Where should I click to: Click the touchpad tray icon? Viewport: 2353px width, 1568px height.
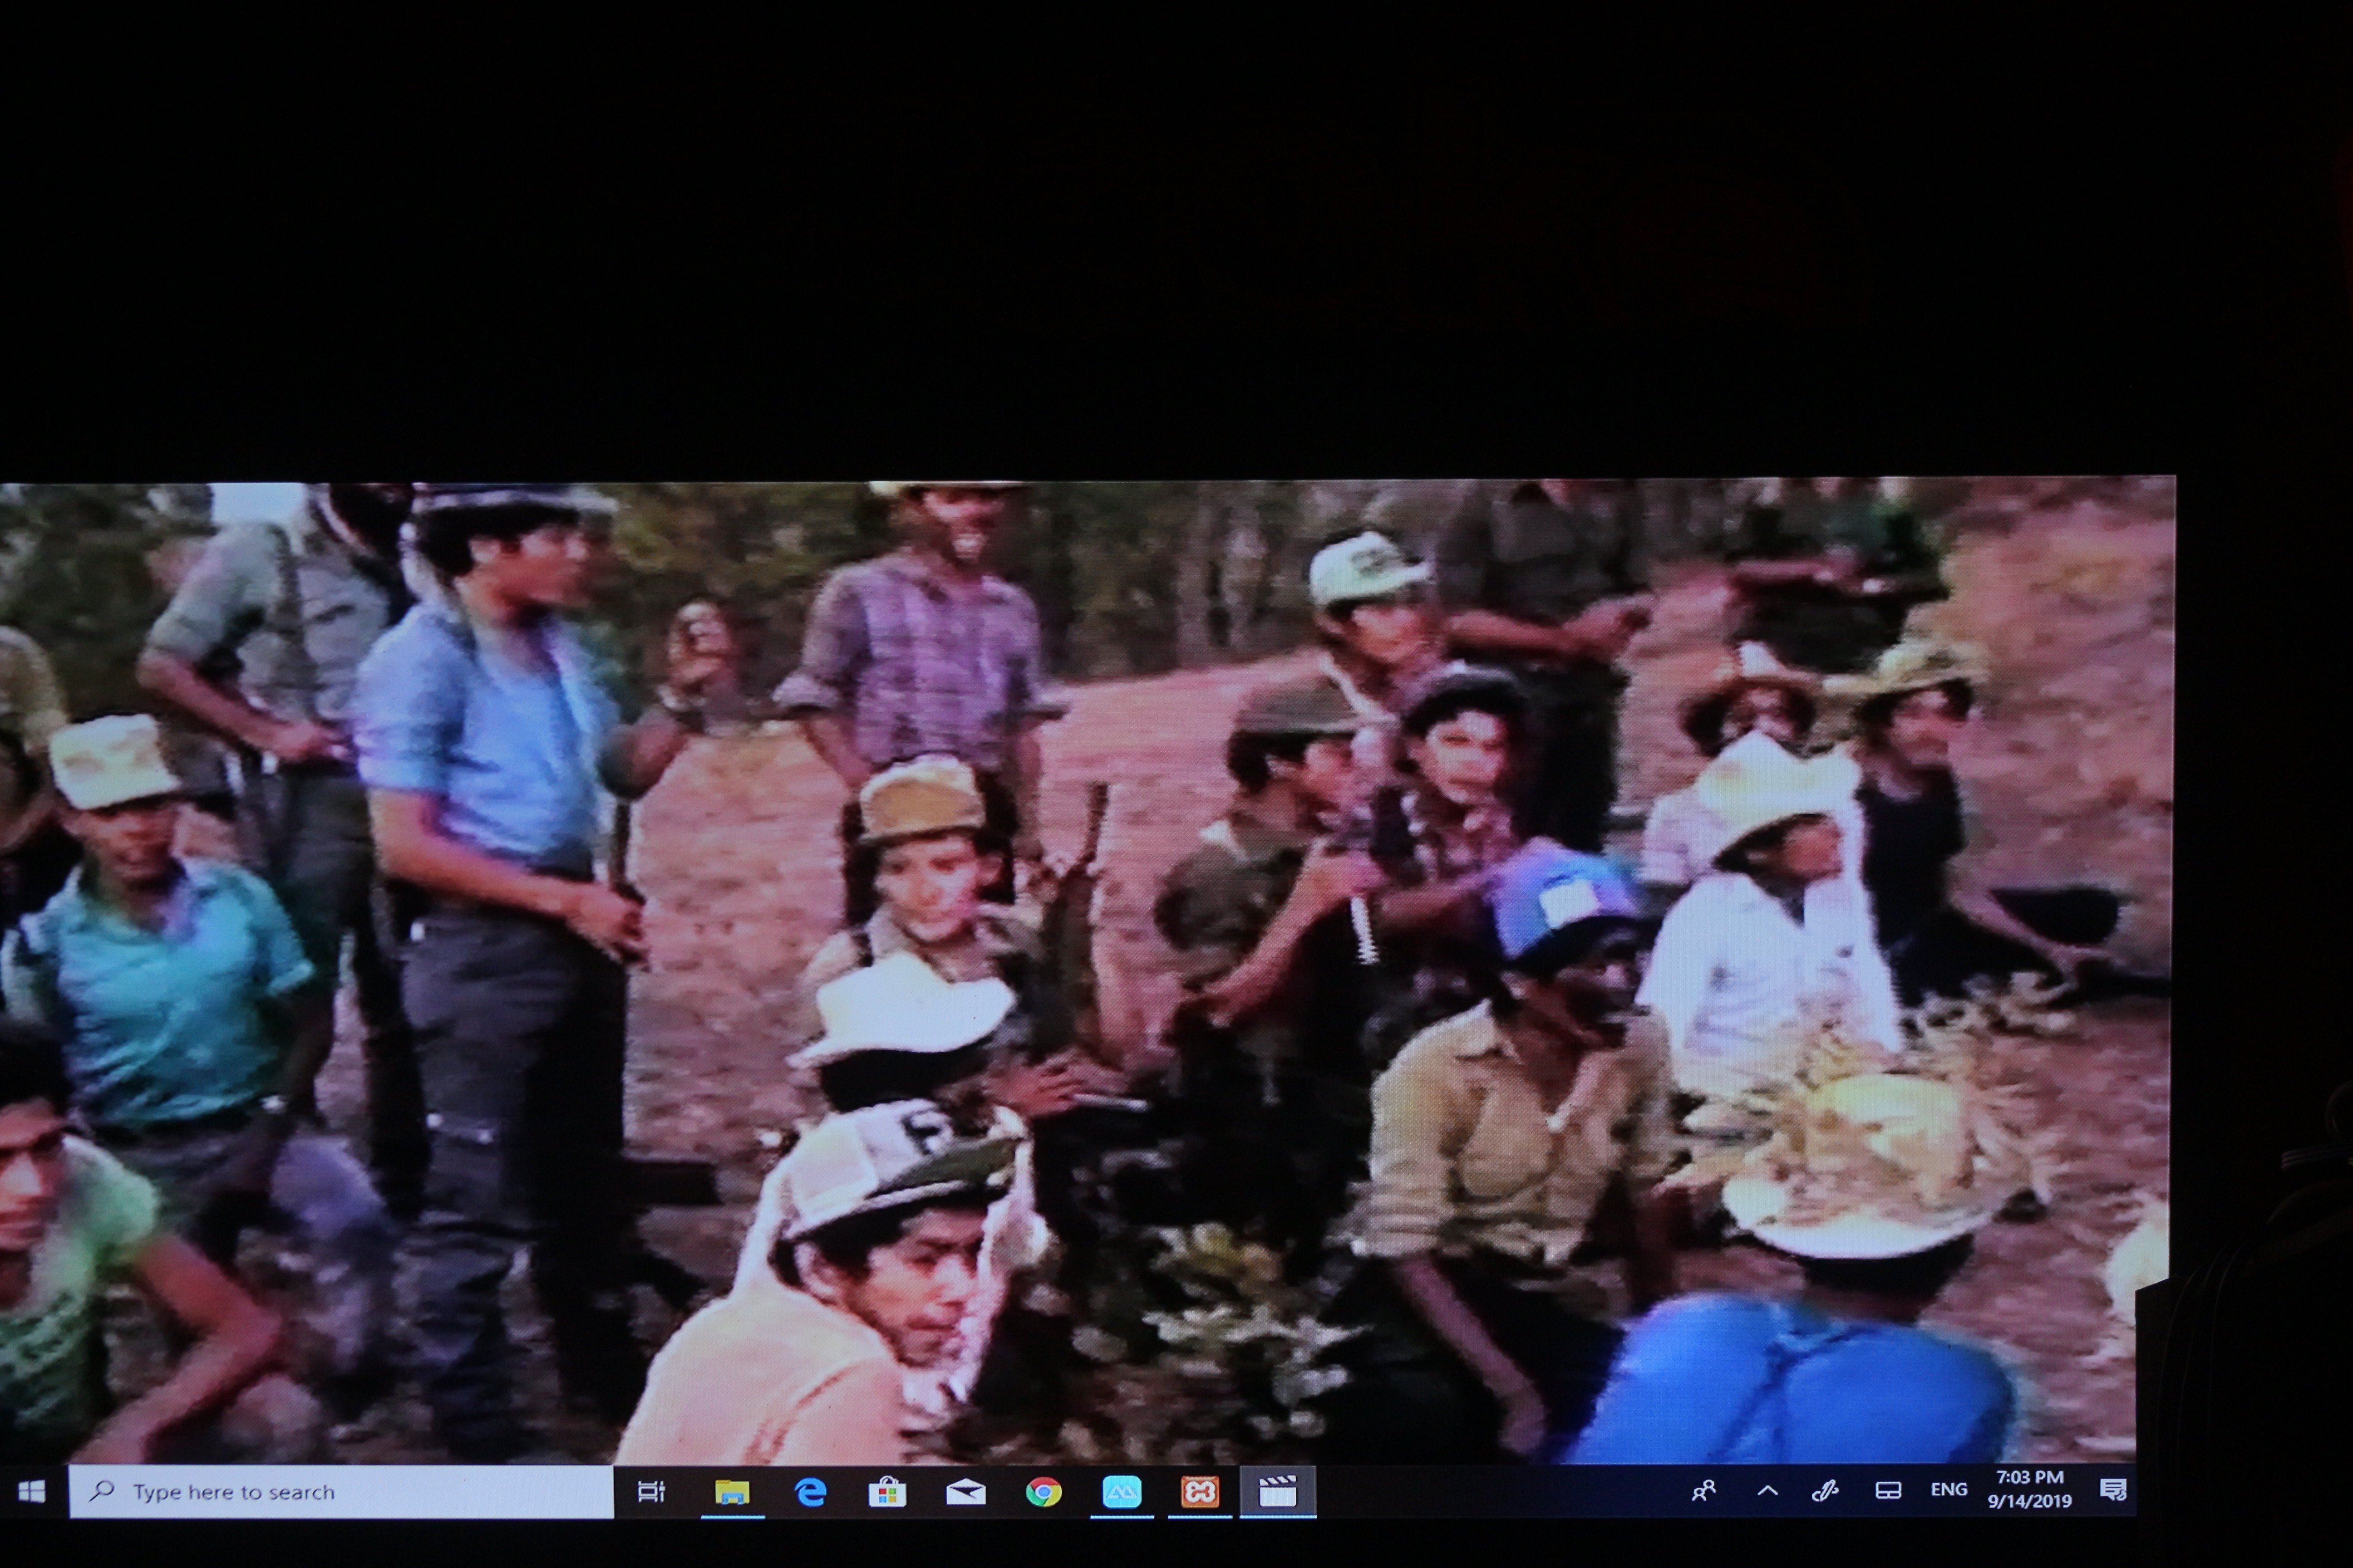(x=1888, y=1491)
